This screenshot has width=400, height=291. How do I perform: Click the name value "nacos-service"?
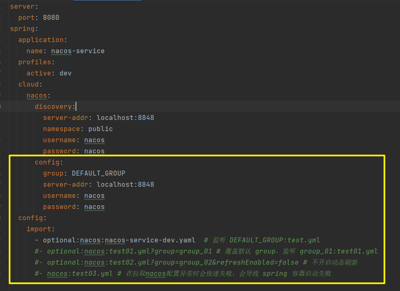pyautogui.click(x=78, y=51)
